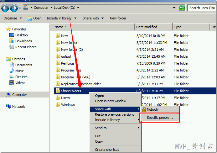Expand the arrow after Computer breadcrumb
This screenshot has height=153, width=217.
click(x=51, y=8)
